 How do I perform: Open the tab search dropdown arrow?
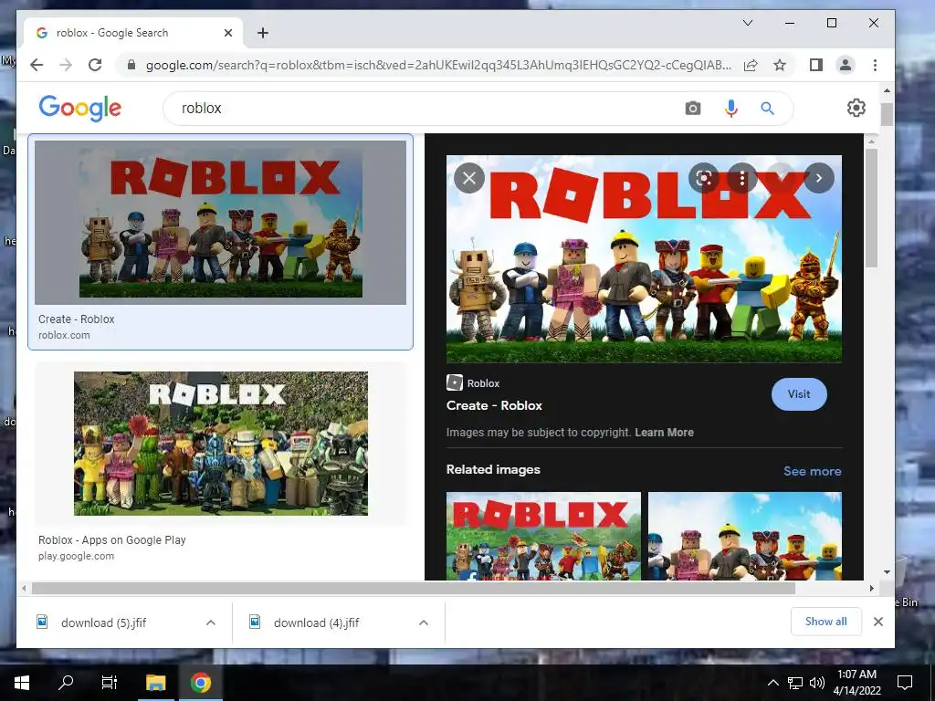point(747,23)
